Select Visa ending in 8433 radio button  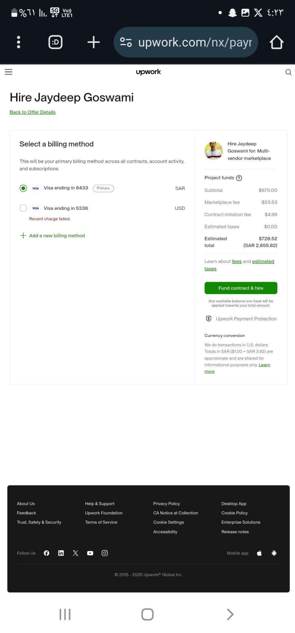pos(23,188)
